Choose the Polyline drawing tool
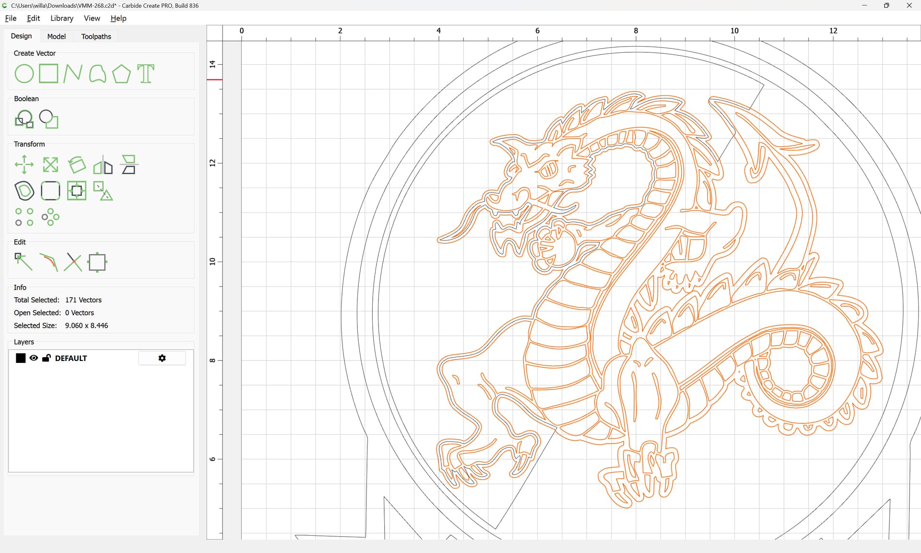 pos(72,74)
